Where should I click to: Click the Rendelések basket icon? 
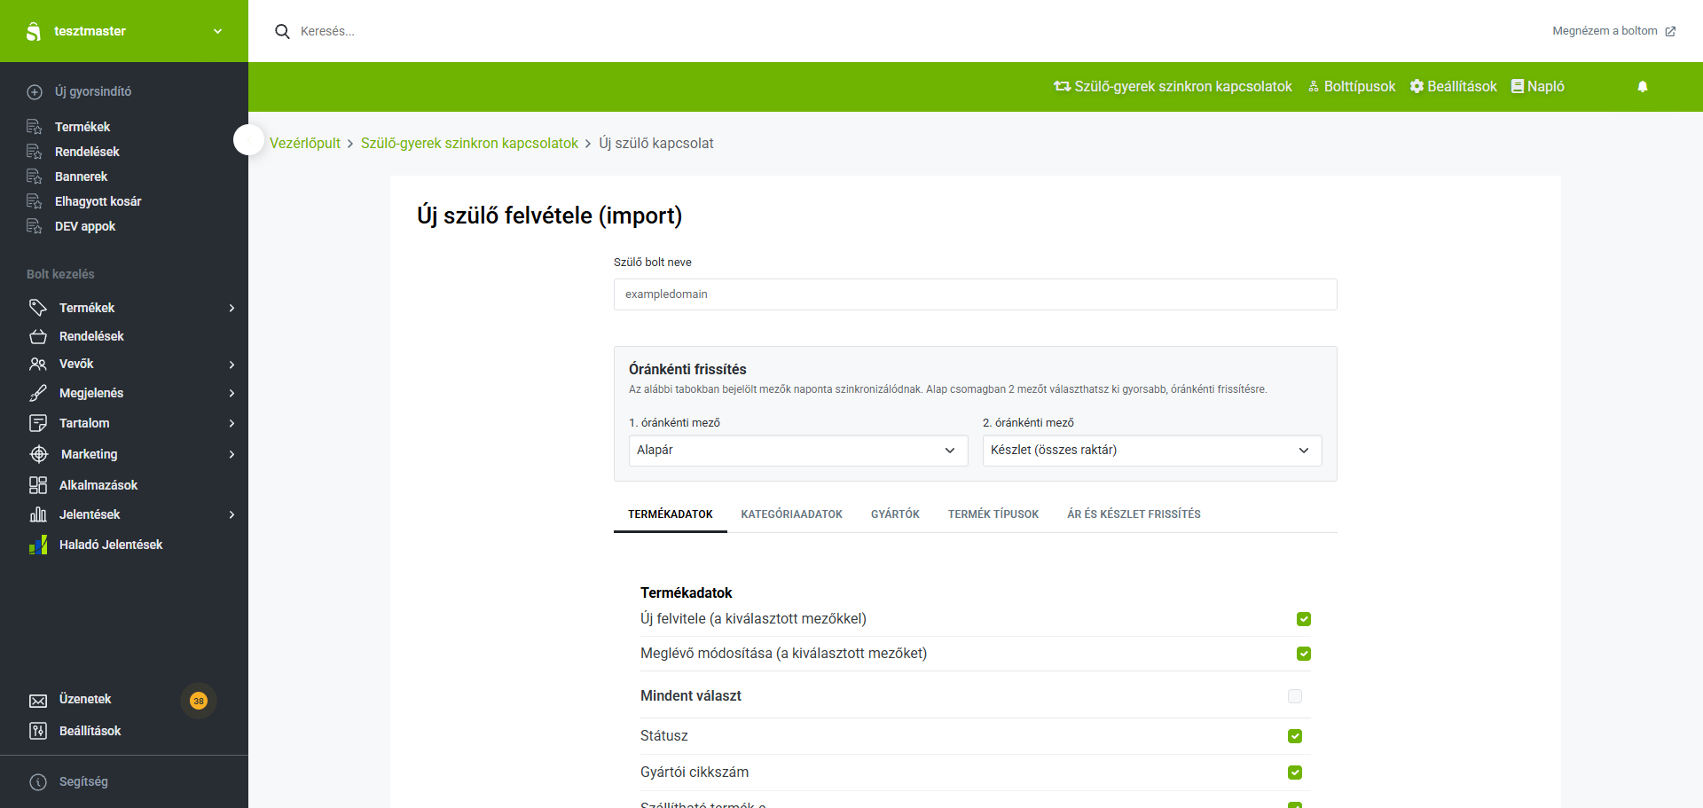(38, 336)
